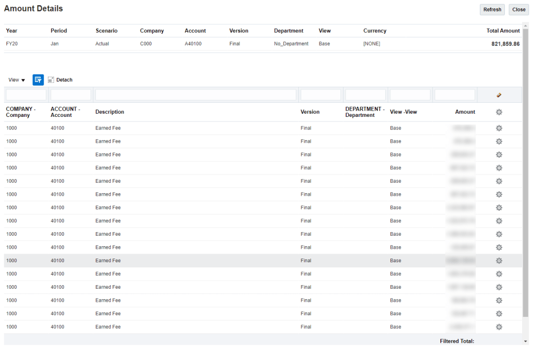Open the View dropdown menu
This screenshot has height=349, width=533.
[x=17, y=80]
